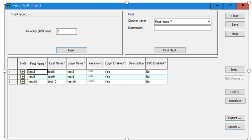Click Last Name cell 'test10'
The image size is (252, 140).
57,82
